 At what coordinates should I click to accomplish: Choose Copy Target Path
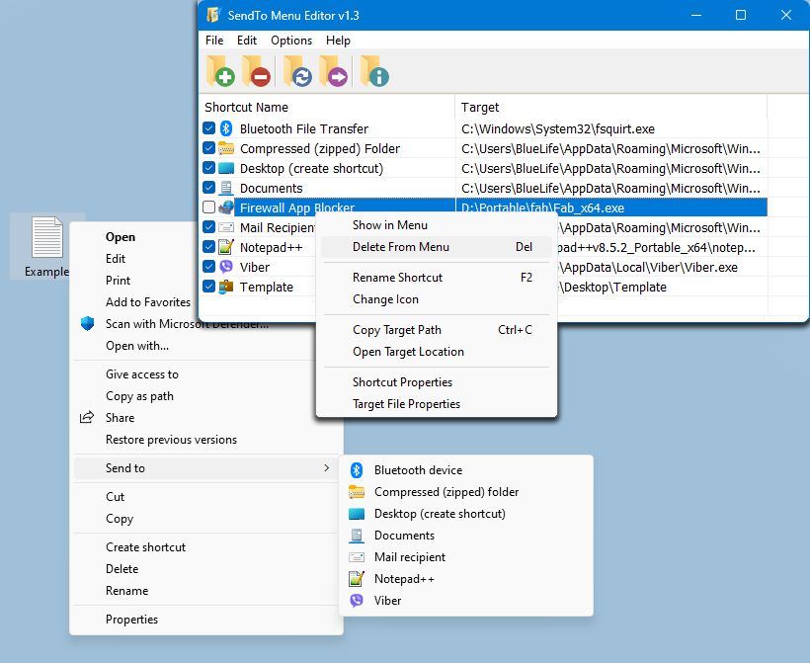pyautogui.click(x=437, y=330)
